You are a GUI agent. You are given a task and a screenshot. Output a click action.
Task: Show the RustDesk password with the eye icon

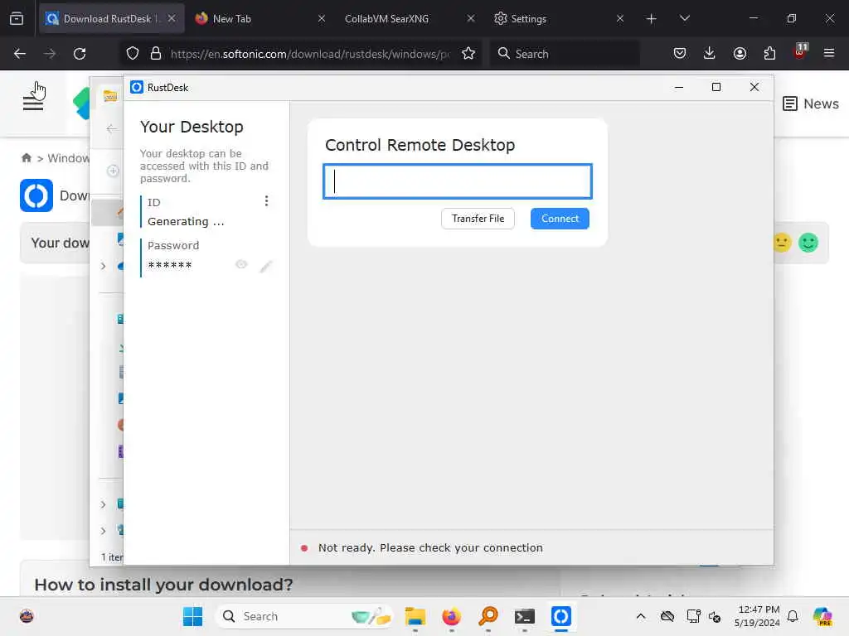coord(241,264)
